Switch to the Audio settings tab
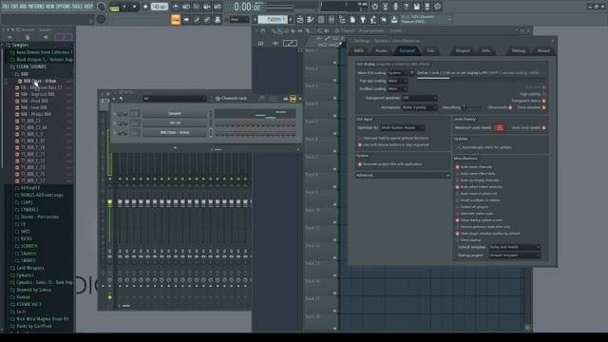 pyautogui.click(x=382, y=50)
